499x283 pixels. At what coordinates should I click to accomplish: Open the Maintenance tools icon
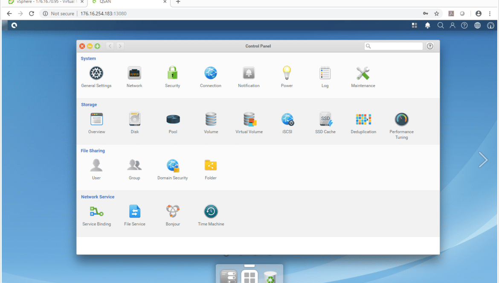tap(363, 73)
